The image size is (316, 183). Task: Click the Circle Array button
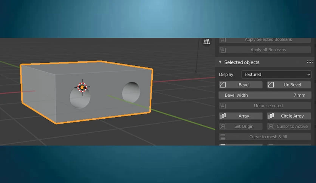pyautogui.click(x=289, y=116)
